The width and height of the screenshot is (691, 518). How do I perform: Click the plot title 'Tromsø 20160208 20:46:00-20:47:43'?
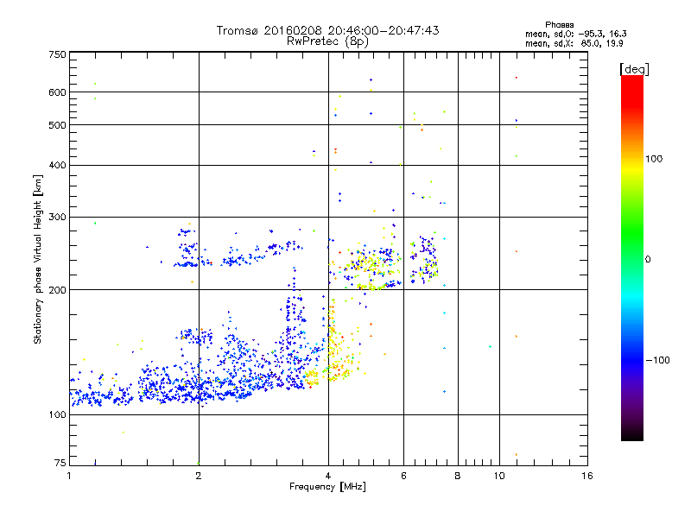tap(327, 30)
